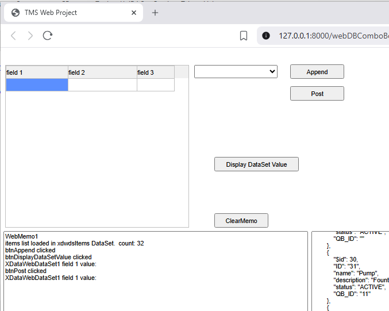The width and height of the screenshot is (389, 311).
Task: Click the 'items list loaded in xdwdsItems DataSet' line
Action: click(x=75, y=243)
